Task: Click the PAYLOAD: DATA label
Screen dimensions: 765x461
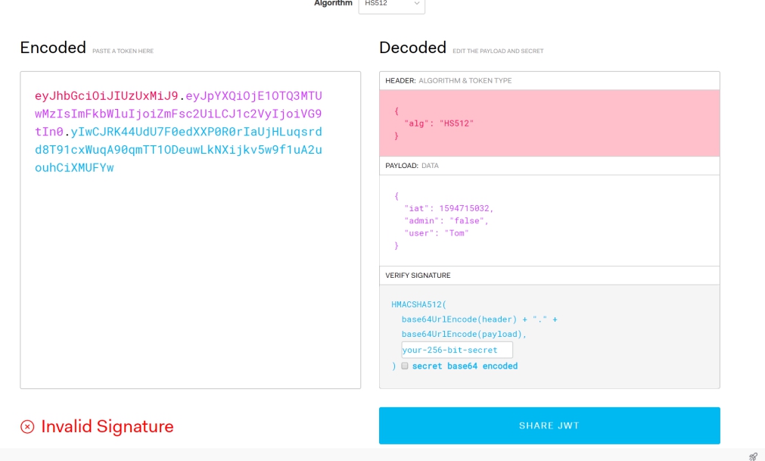Action: (412, 165)
